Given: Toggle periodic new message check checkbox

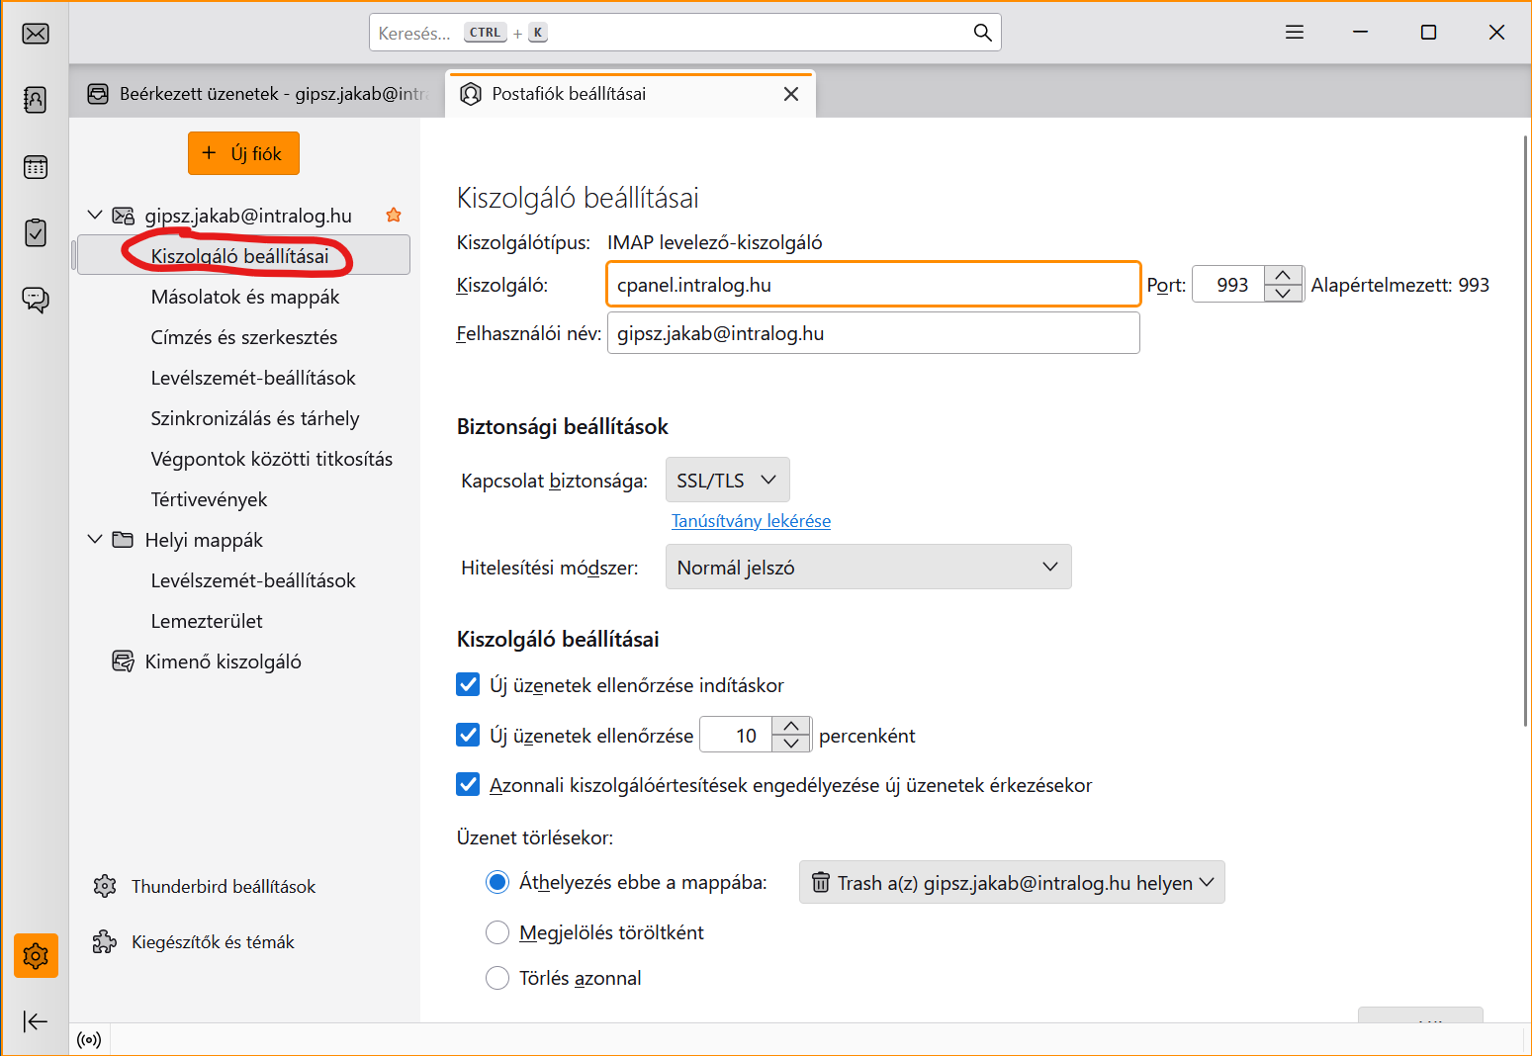Looking at the screenshot, I should [x=469, y=736].
